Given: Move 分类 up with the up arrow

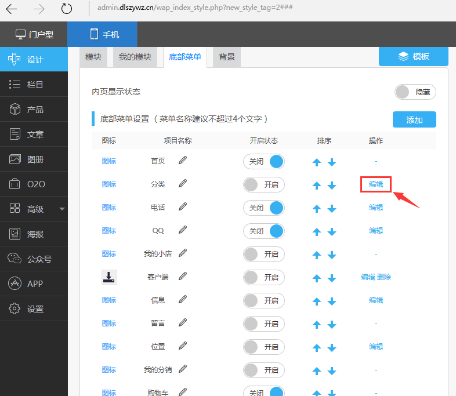Looking at the screenshot, I should 316,186.
